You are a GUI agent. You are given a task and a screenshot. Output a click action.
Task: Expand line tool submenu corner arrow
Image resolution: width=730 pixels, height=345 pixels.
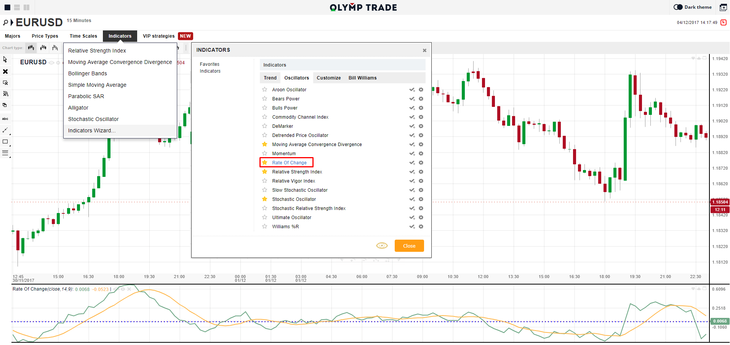10,134
